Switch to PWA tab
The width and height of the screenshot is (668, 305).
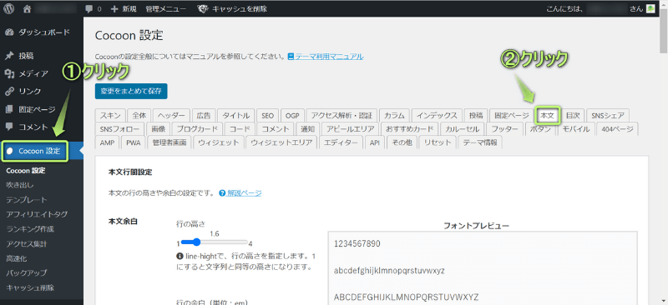pos(134,143)
